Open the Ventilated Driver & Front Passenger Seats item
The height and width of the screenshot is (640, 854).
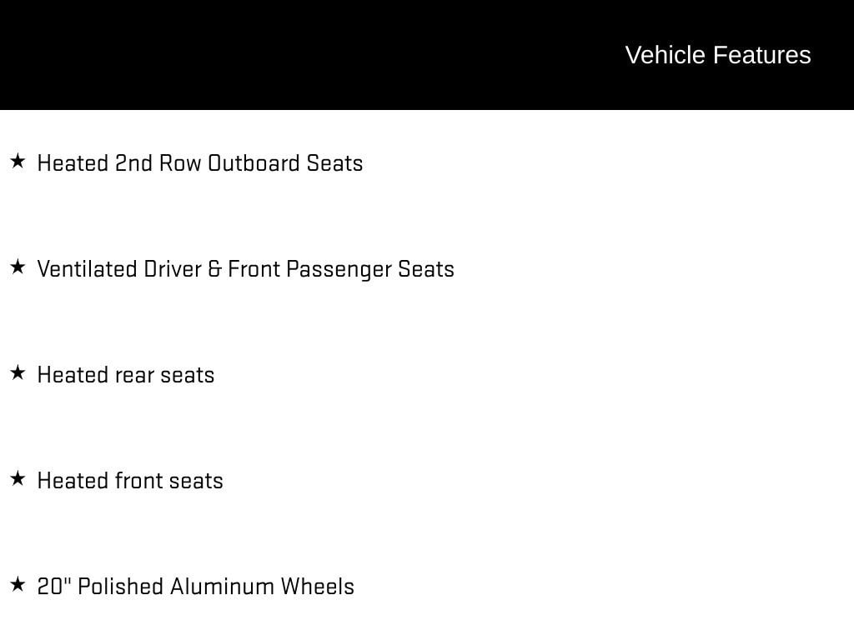click(245, 269)
